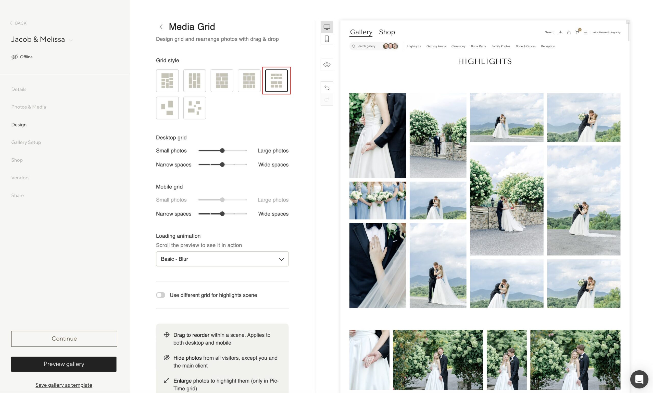Image resolution: width=653 pixels, height=393 pixels.
Task: Open the Loading animation dropdown
Action: [222, 259]
